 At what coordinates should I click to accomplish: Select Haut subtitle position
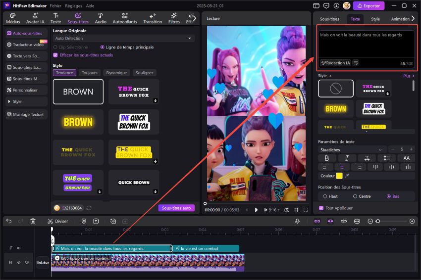coord(325,196)
